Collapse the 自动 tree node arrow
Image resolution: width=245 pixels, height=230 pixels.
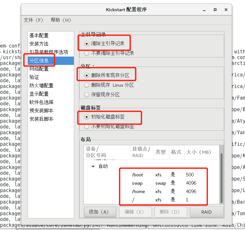[93, 166]
